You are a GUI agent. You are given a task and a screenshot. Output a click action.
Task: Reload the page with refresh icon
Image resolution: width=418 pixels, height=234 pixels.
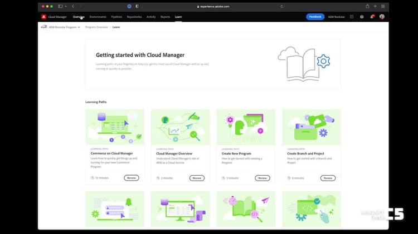coord(282,6)
